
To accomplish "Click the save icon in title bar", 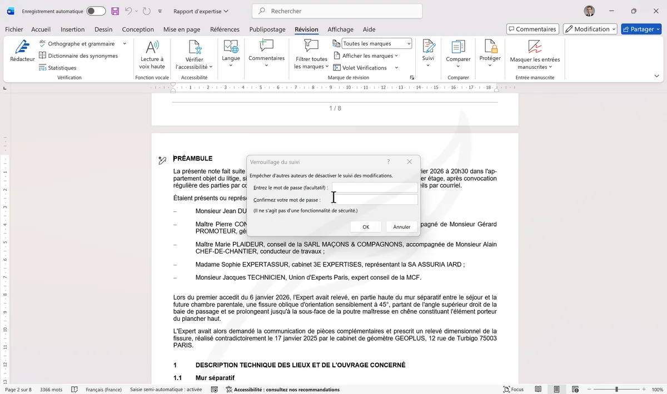I will [115, 11].
